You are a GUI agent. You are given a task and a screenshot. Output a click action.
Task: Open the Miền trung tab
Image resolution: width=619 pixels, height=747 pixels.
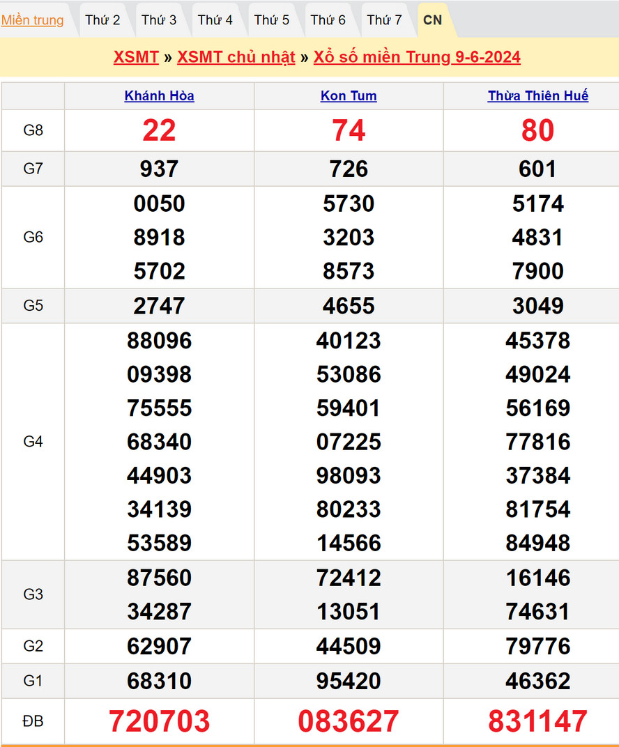pyautogui.click(x=32, y=20)
